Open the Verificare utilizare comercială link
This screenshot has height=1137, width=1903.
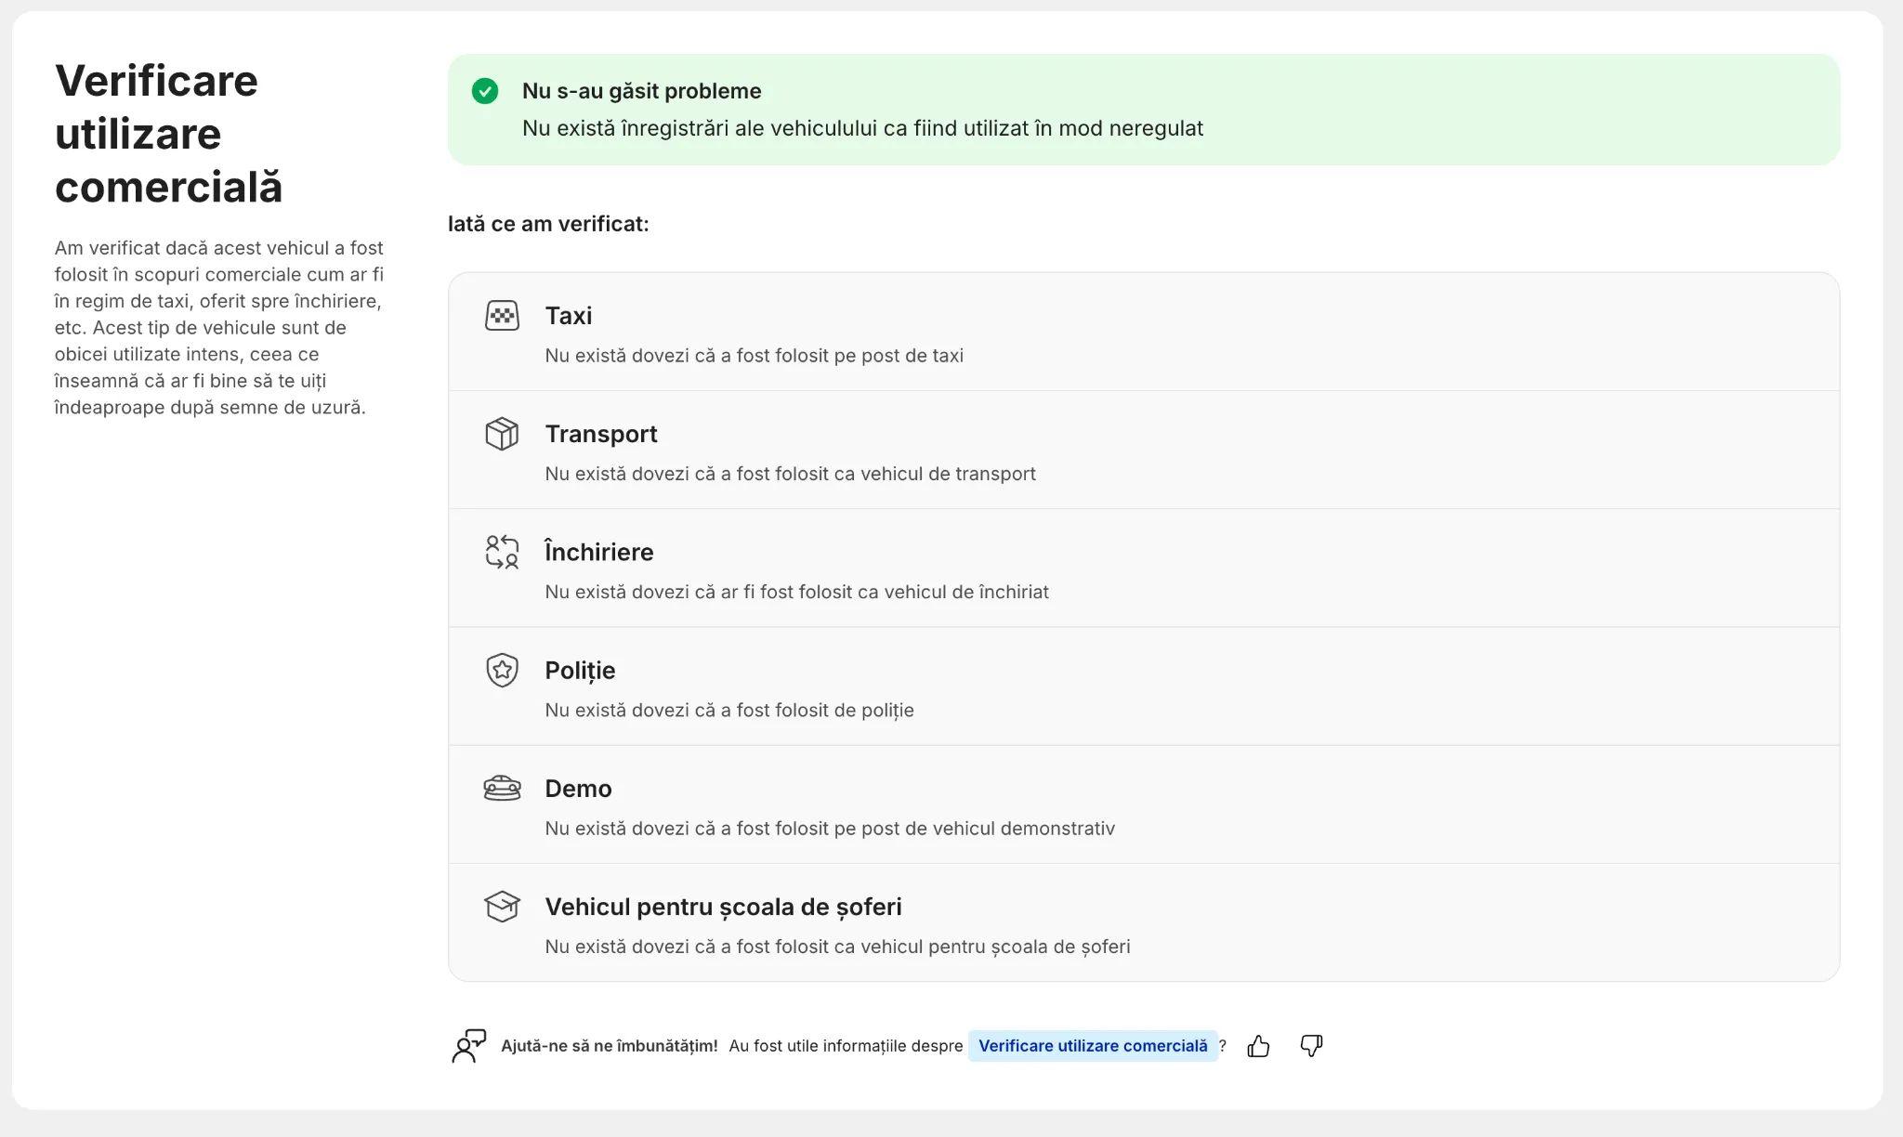[x=1093, y=1046]
